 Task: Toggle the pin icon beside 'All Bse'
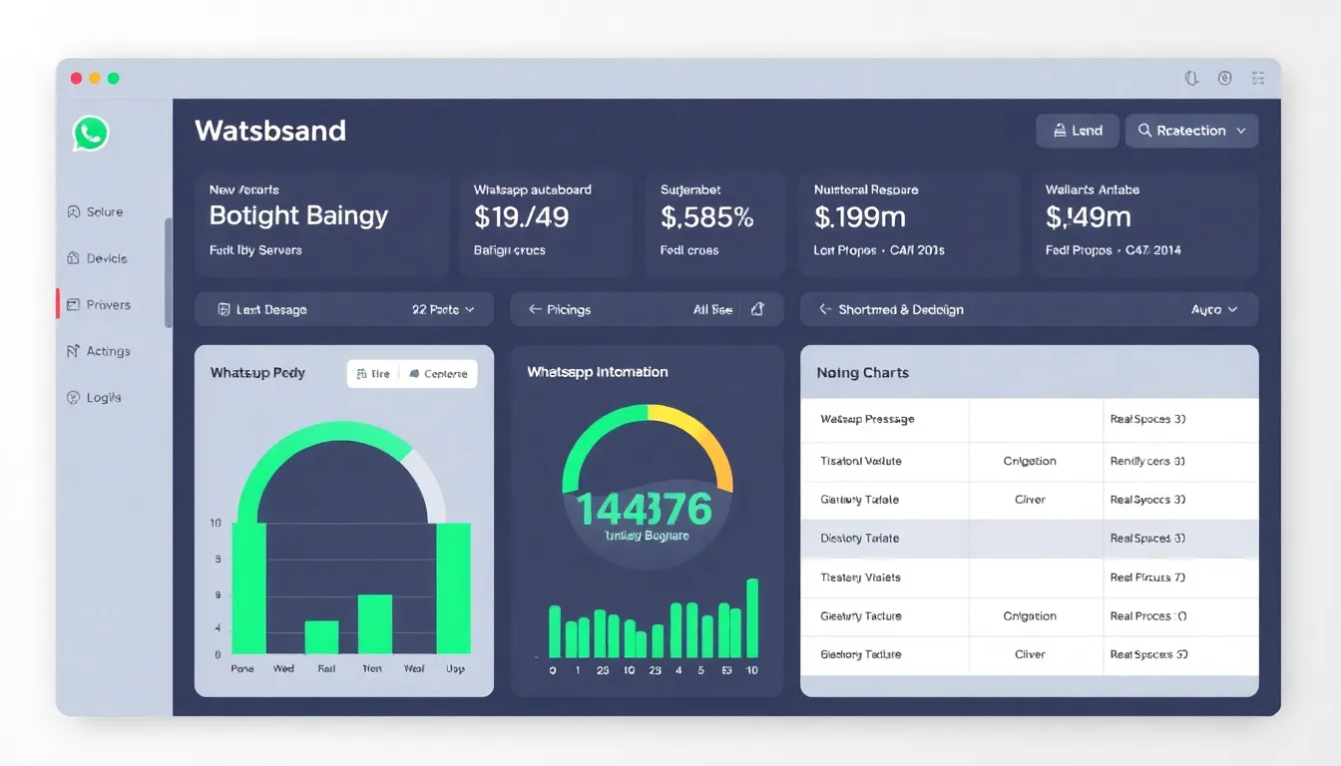point(754,309)
